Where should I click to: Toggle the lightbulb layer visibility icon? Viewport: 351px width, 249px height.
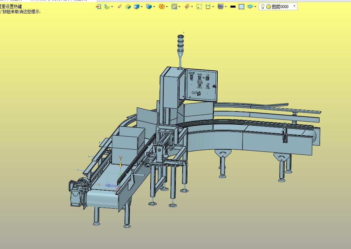coord(263,6)
